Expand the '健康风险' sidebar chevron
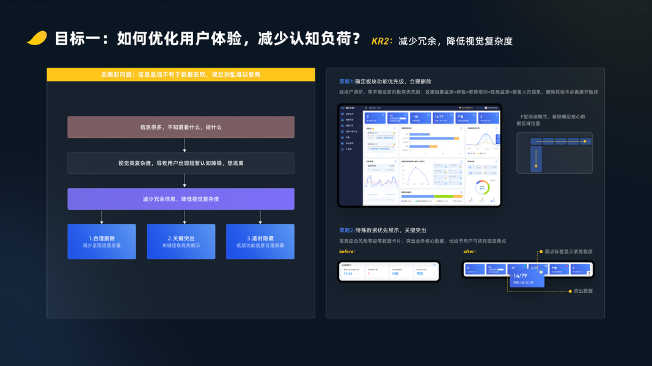This screenshot has height=366, width=652. (360, 120)
